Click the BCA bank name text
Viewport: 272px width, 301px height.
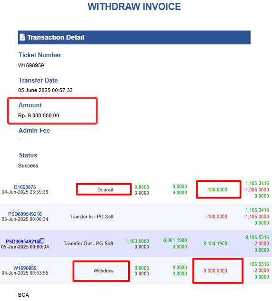23,295
